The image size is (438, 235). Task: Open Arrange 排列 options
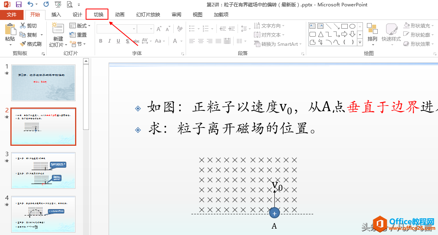[372, 34]
